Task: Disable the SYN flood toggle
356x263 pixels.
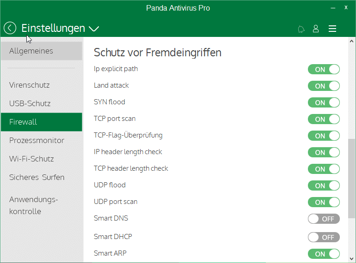Action: tap(324, 102)
